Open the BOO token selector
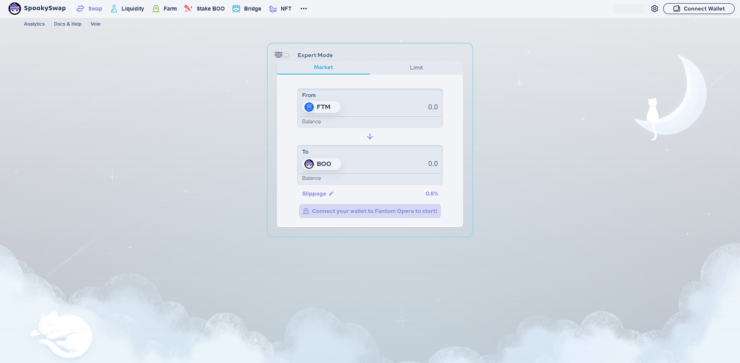Viewport: 740px width, 363px height. pyautogui.click(x=321, y=164)
